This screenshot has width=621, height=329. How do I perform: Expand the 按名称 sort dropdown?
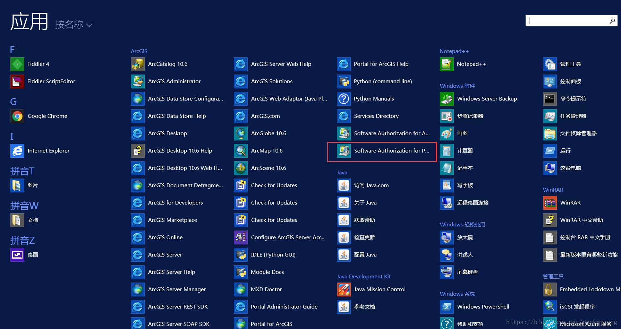point(74,25)
